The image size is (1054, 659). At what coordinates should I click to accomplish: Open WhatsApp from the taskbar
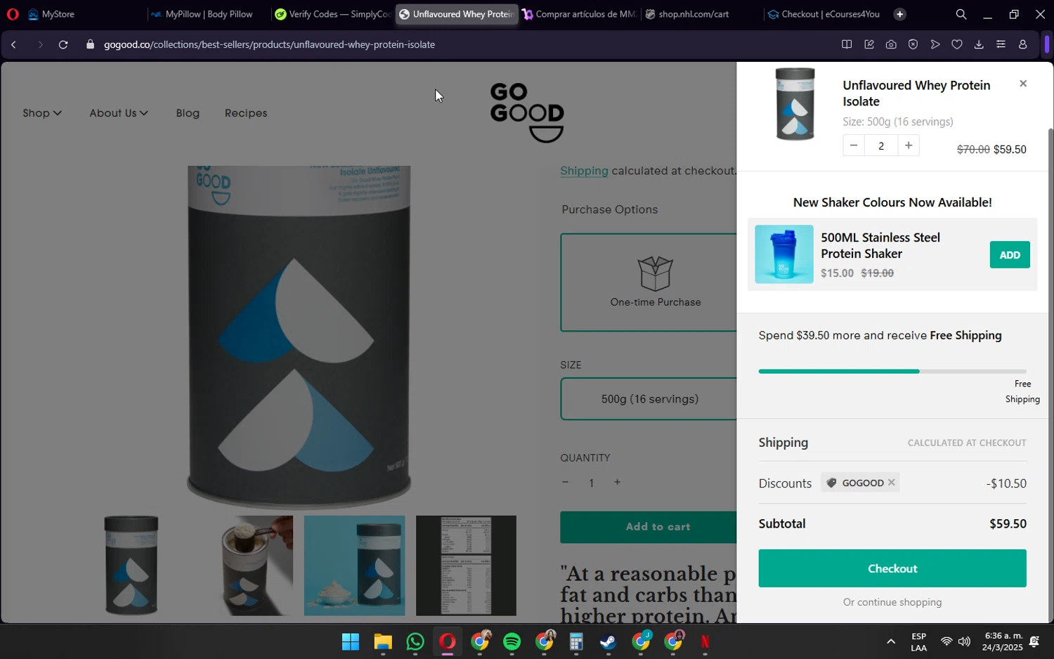[415, 641]
